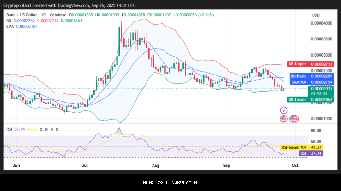The width and height of the screenshot is (341, 191).
Task: Click the BB:Upper price label
Action: coord(297,64)
